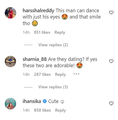Open the harsshalreddy username link

38,10
